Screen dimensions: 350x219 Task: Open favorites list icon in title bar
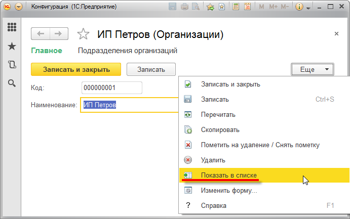tap(222, 7)
